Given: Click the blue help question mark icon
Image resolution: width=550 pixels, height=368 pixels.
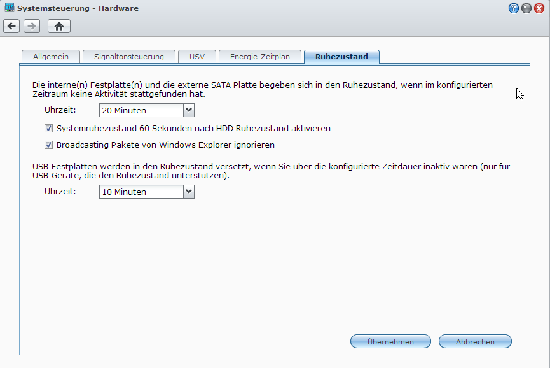Looking at the screenshot, I should 513,8.
